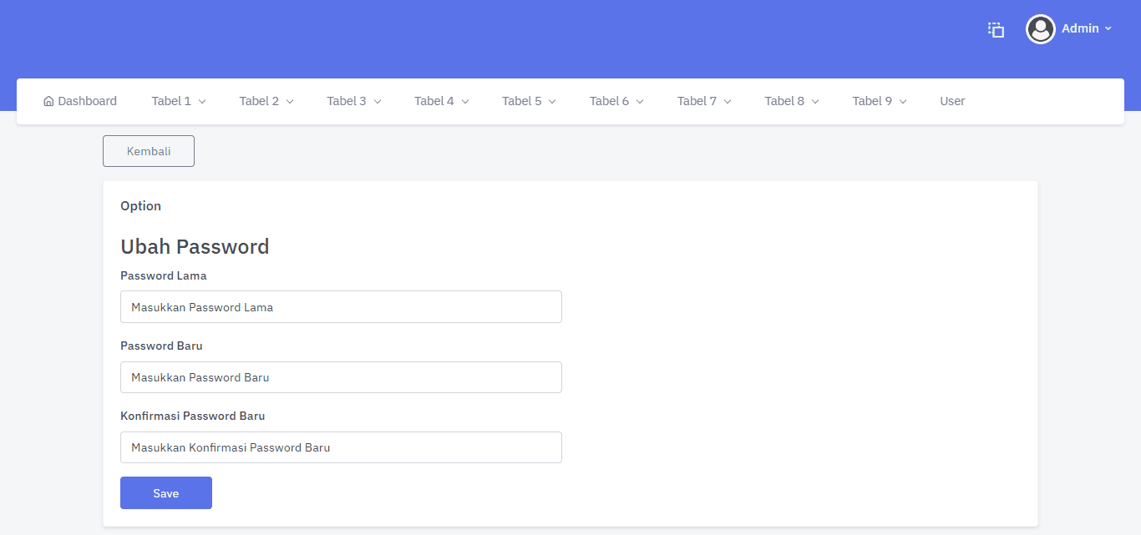Click the Password Lama label
This screenshot has height=535, width=1141.
[x=164, y=275]
